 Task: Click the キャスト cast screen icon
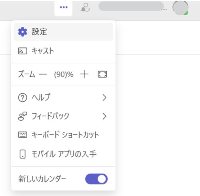(22, 51)
